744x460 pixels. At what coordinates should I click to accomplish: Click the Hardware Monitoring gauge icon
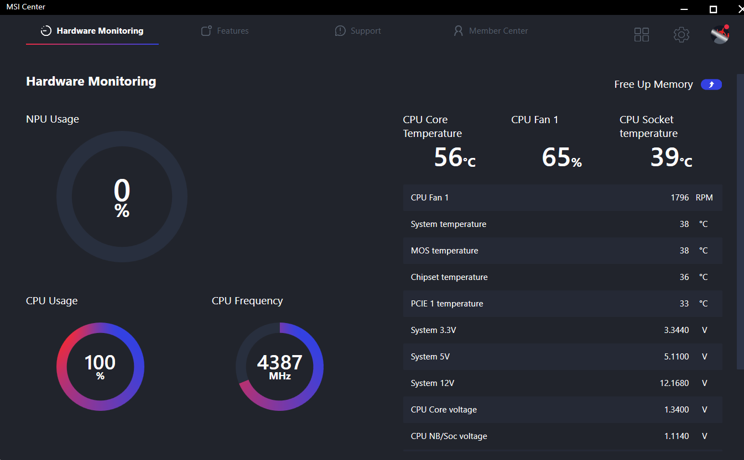click(46, 31)
